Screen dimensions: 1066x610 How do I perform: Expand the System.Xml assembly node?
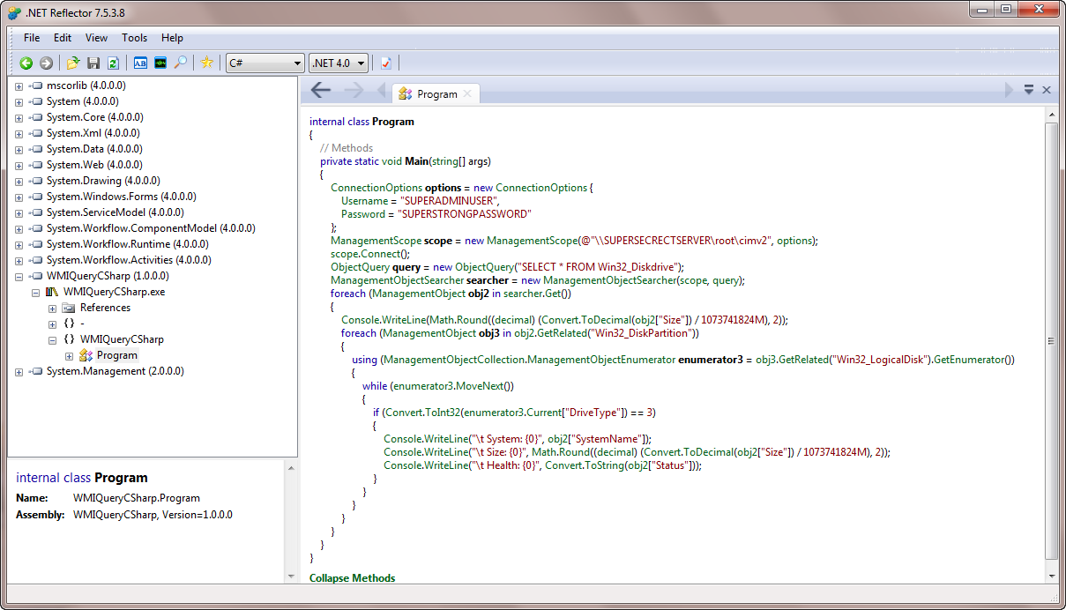coord(19,133)
